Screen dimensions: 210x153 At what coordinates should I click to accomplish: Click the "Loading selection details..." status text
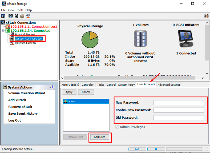(x=18, y=149)
